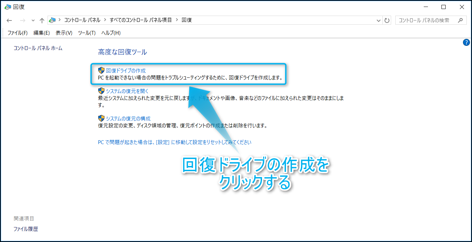Expand chevron after すべてのコントロール パネル項目 breadcrumb
The height and width of the screenshot is (242, 472).
[x=177, y=20]
